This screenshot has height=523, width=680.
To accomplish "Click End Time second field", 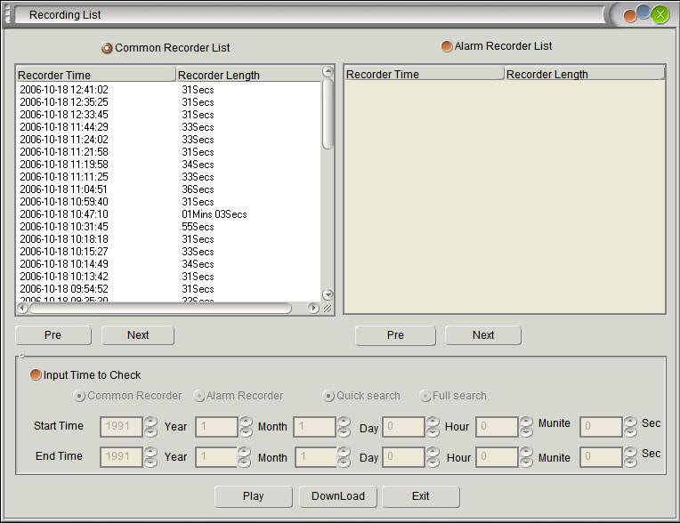I will [x=601, y=457].
